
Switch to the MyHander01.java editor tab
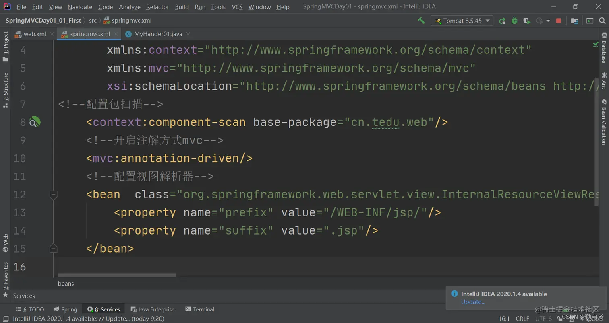(x=158, y=34)
